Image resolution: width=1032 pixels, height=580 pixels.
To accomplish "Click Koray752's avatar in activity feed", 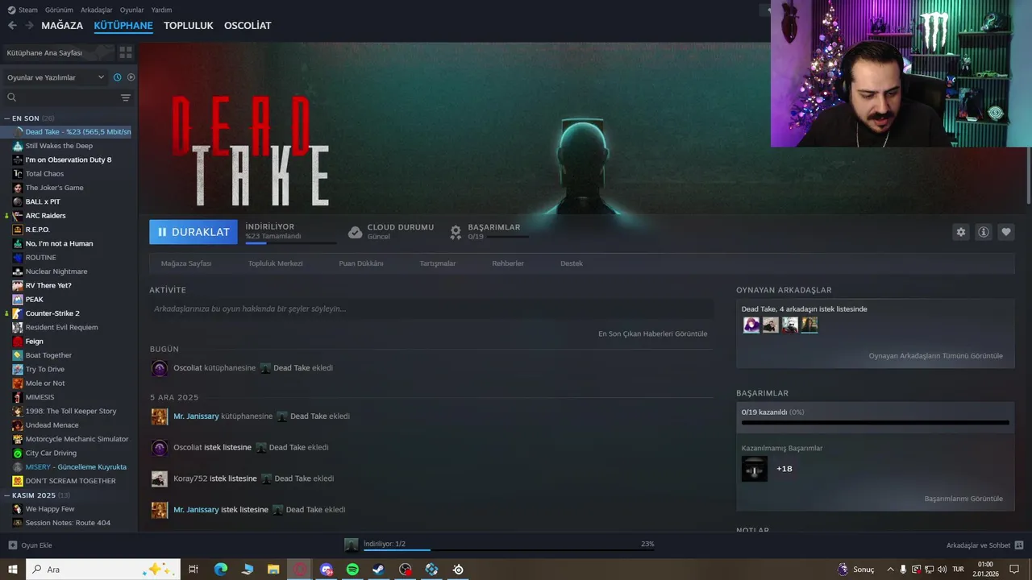I will point(160,478).
